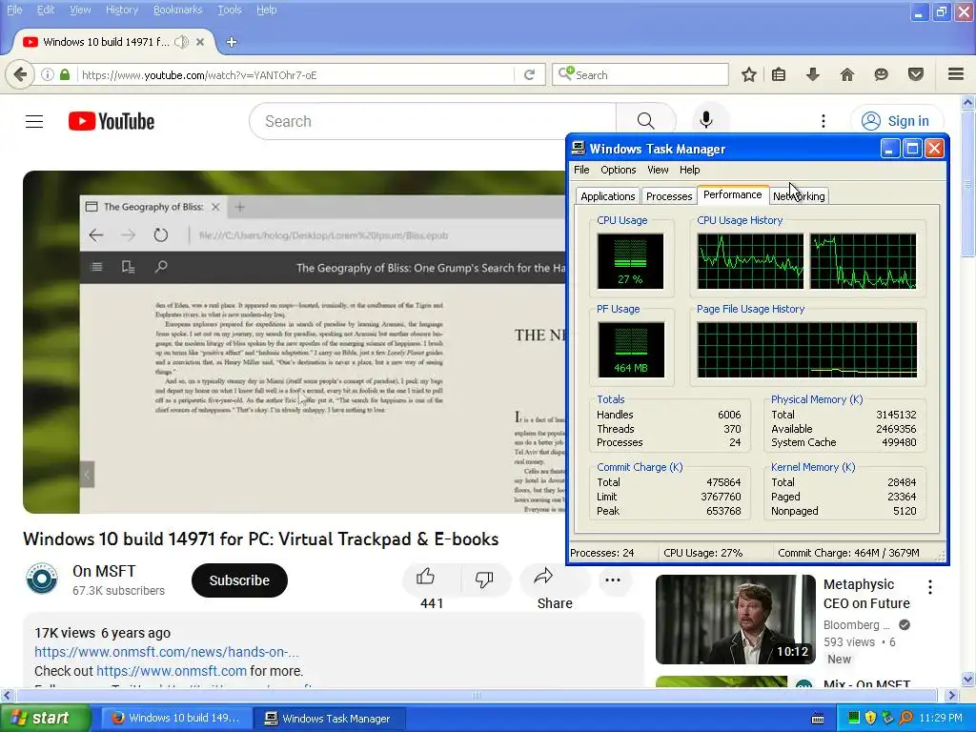The height and width of the screenshot is (732, 976).
Task: Bookmark this page with star icon
Action: [x=749, y=74]
